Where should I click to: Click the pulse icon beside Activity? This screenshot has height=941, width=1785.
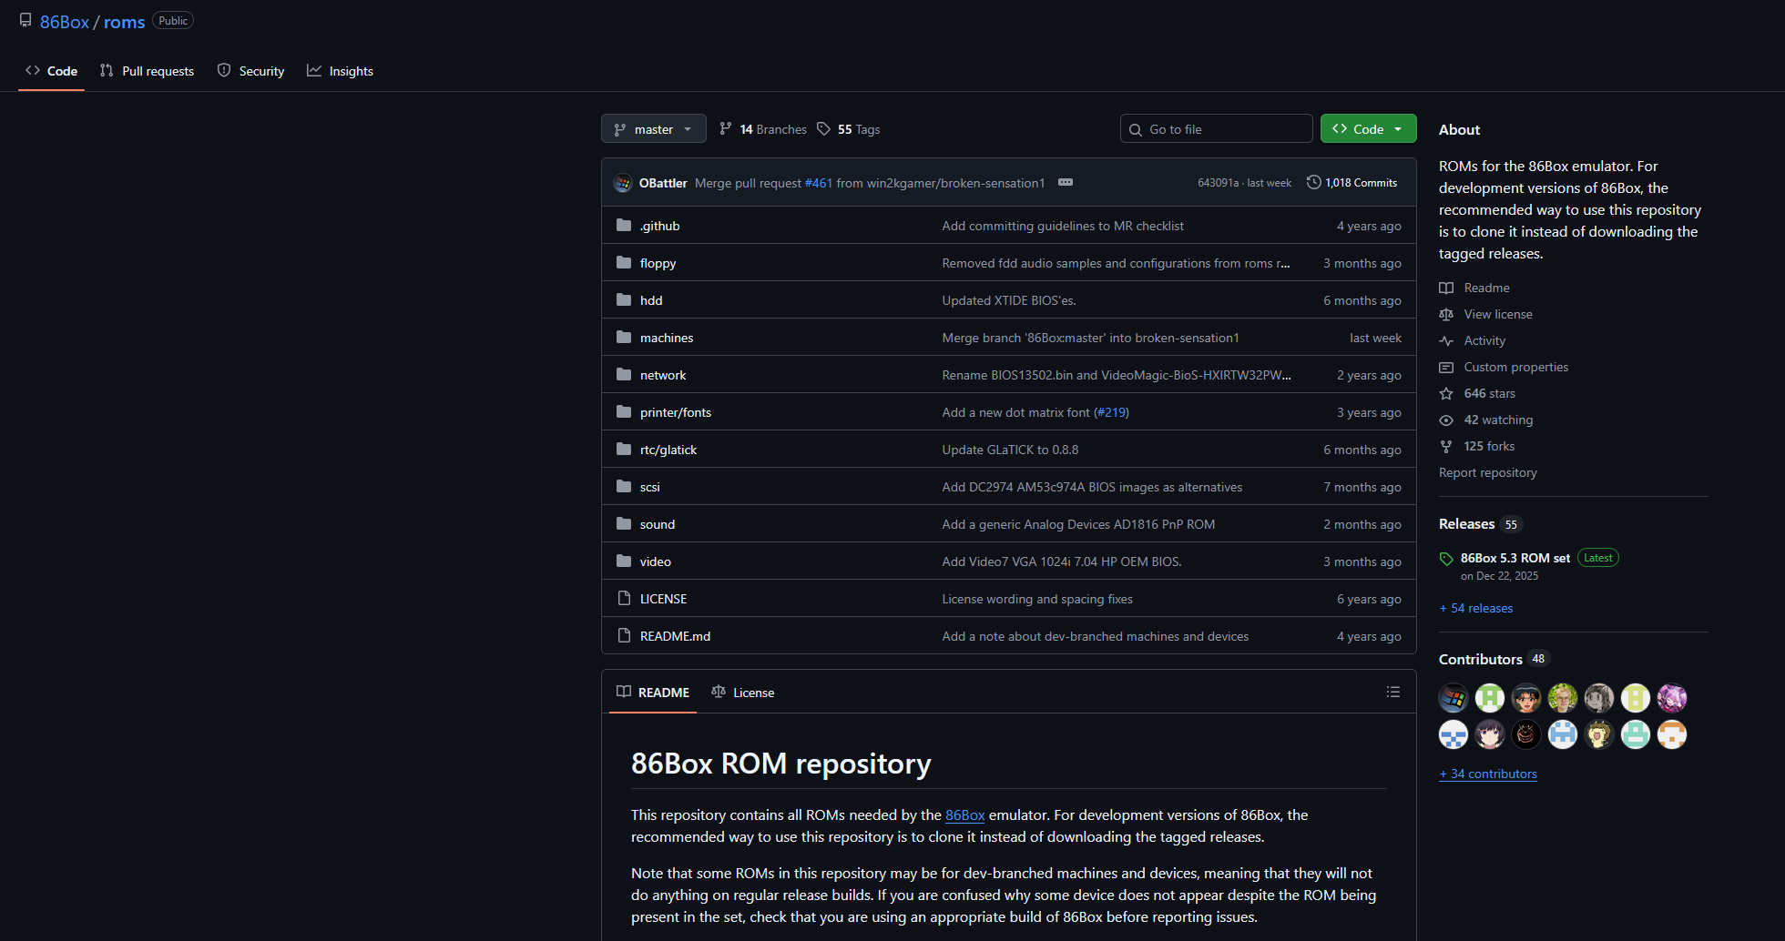pyautogui.click(x=1446, y=341)
